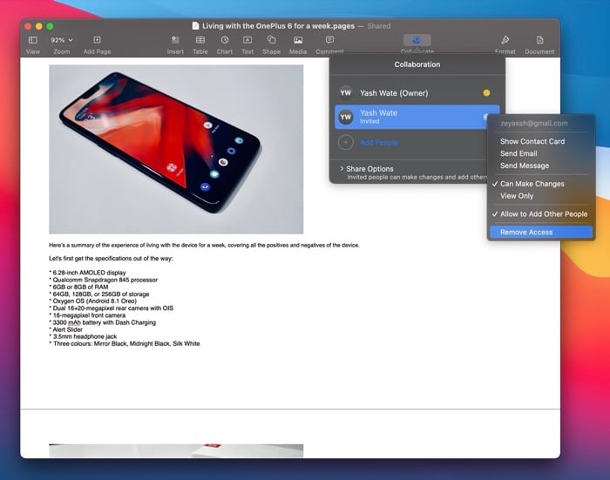Image resolution: width=610 pixels, height=480 pixels.
Task: Open the Format inspector
Action: [505, 40]
